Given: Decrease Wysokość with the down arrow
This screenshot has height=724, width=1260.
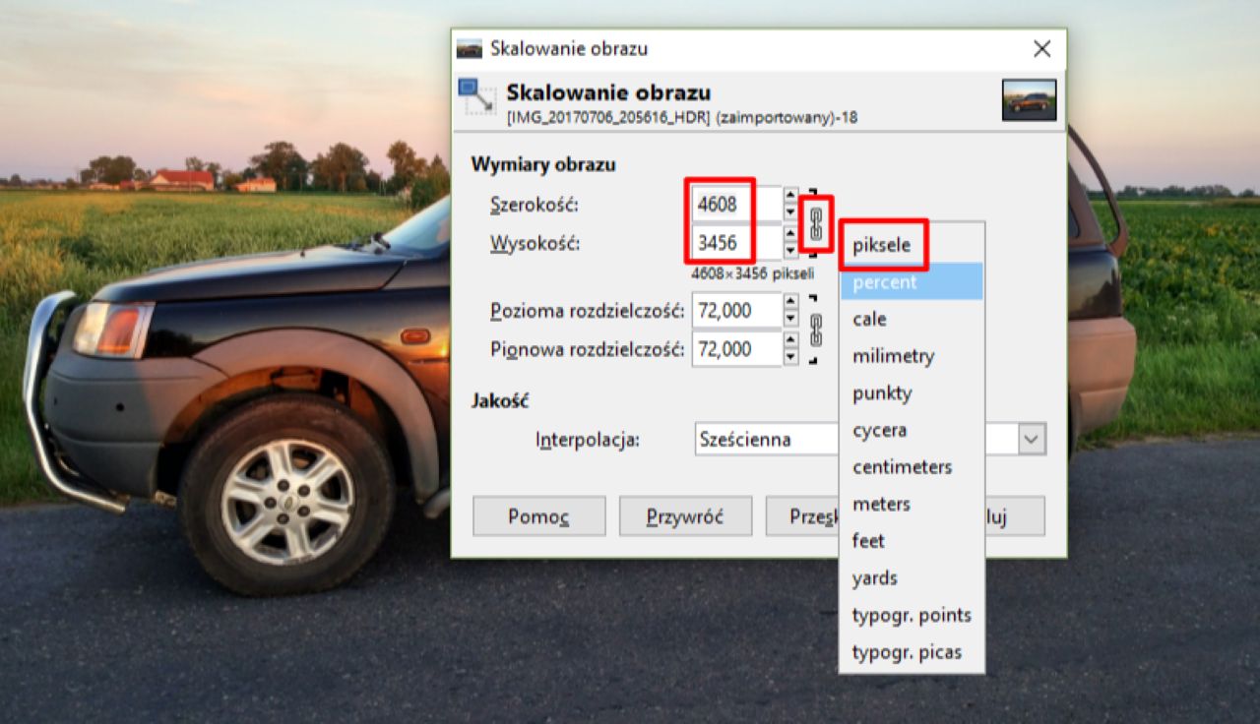Looking at the screenshot, I should point(790,251).
